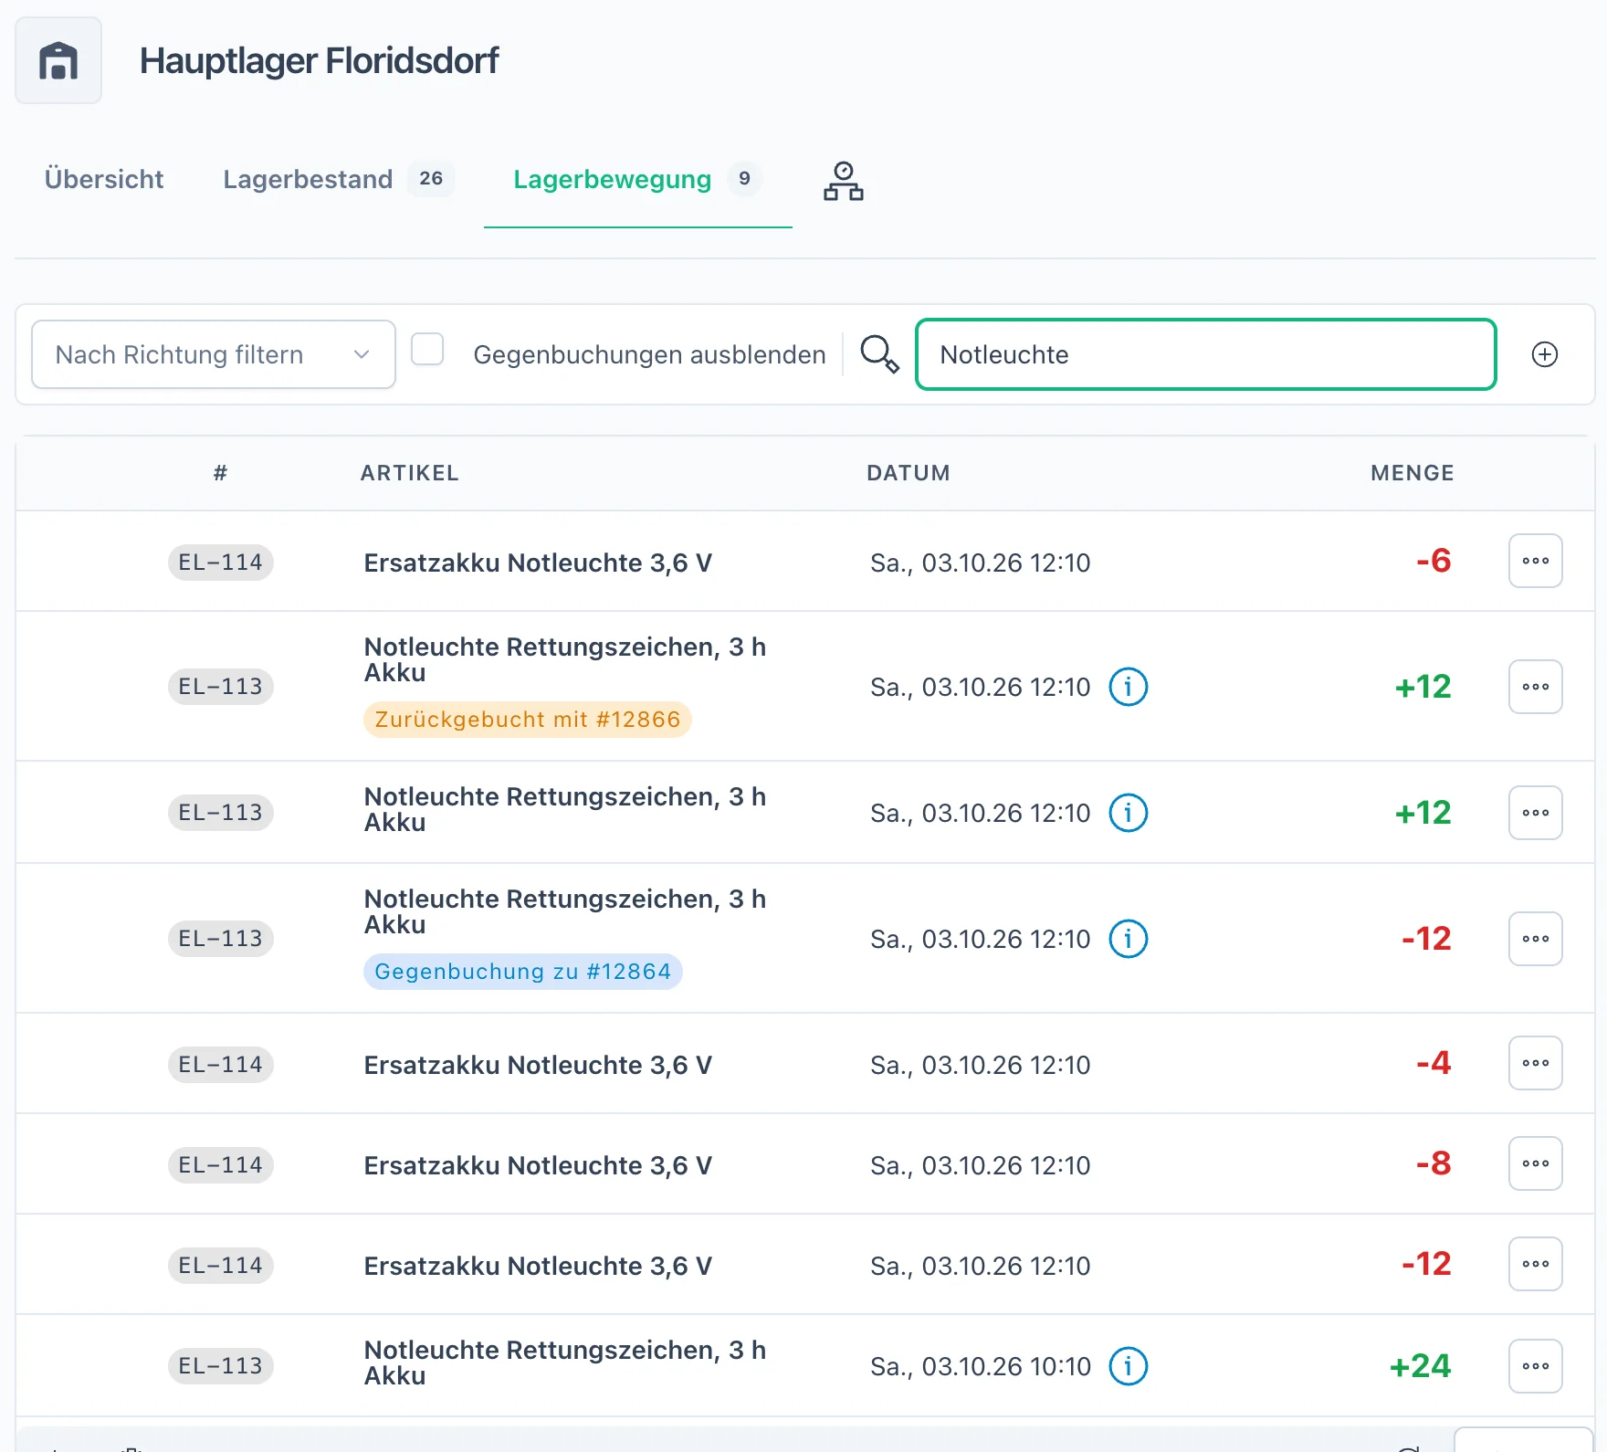Show info for the Zurückgebucht row date
This screenshot has width=1607, height=1452.
pyautogui.click(x=1129, y=687)
